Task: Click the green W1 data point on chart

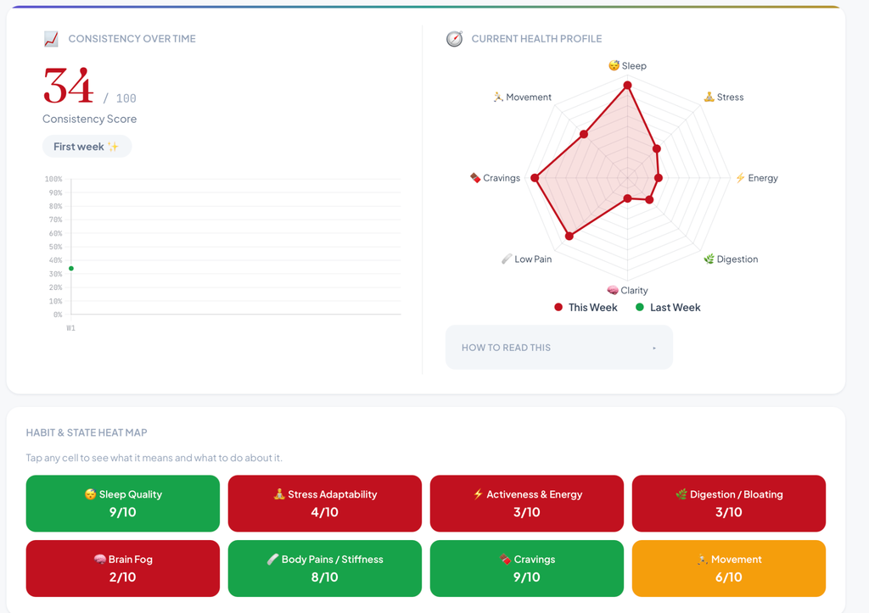Action: 71,269
